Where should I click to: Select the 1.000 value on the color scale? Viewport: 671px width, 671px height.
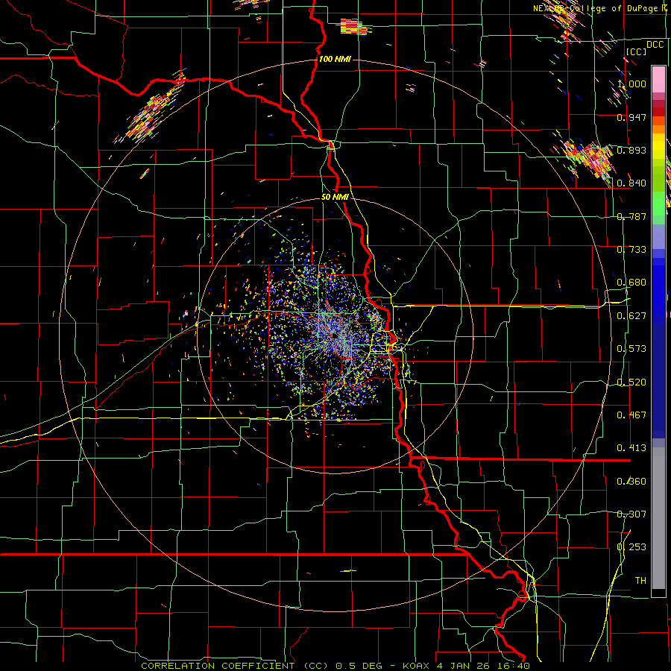[x=631, y=84]
